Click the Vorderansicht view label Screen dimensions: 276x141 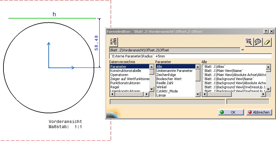[x=65, y=121]
